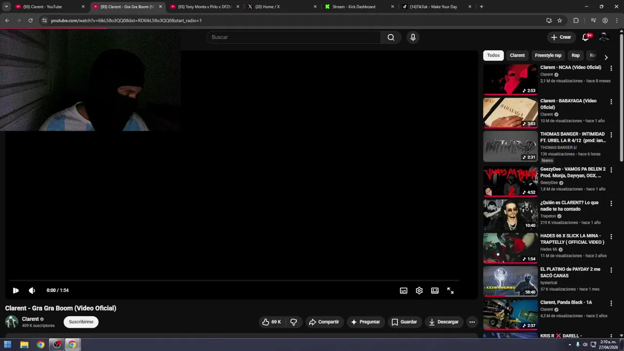This screenshot has width=624, height=351.
Task: Open the account avatar menu
Action: point(604,37)
